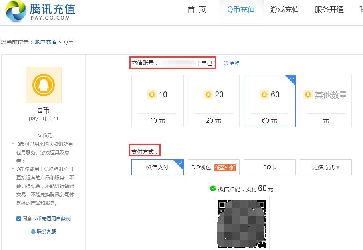Switch to the 服务开通 tab
The image size is (363, 250).
point(329,10)
